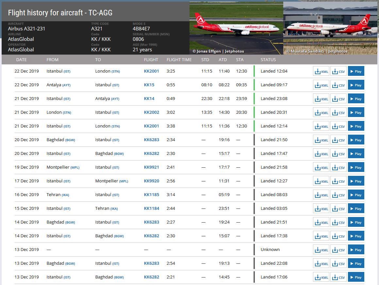The width and height of the screenshot is (379, 285).
Task: Click the FLIGHT TIME column header
Action: tap(179, 60)
